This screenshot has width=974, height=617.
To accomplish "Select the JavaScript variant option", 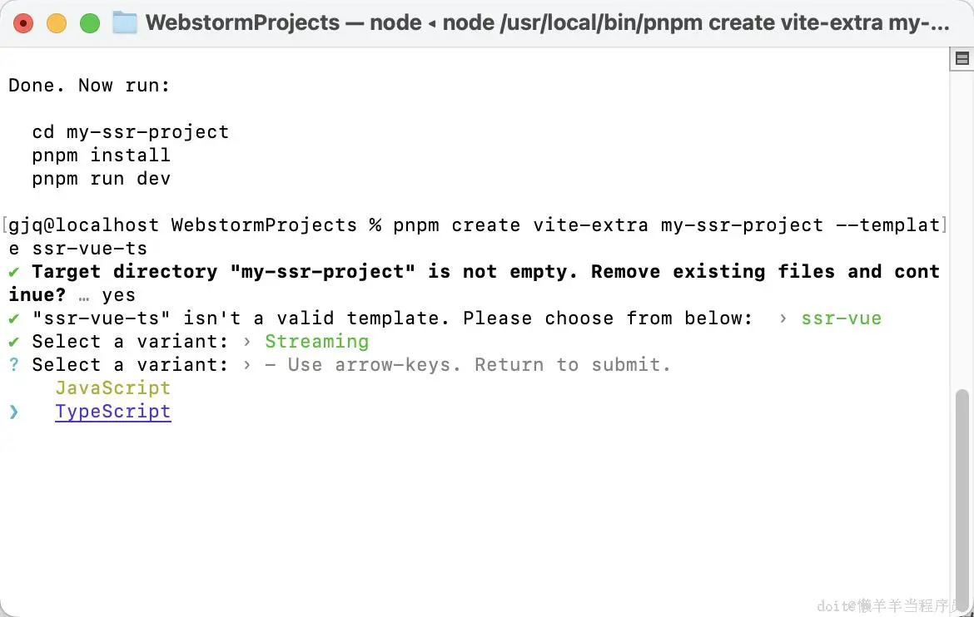I will [113, 388].
